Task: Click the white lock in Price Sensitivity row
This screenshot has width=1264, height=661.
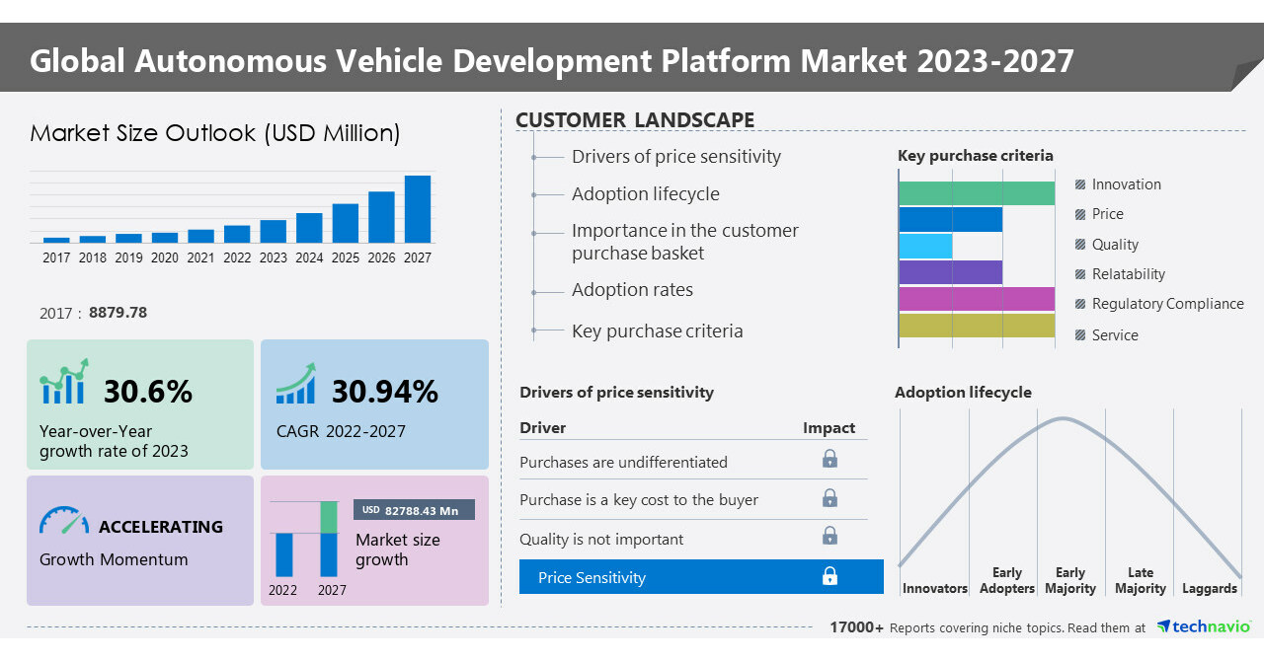Action: (x=829, y=576)
